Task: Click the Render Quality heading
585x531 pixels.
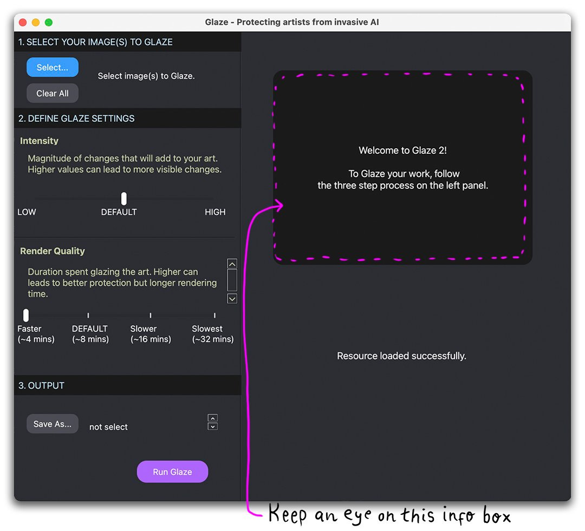Action: (x=53, y=251)
